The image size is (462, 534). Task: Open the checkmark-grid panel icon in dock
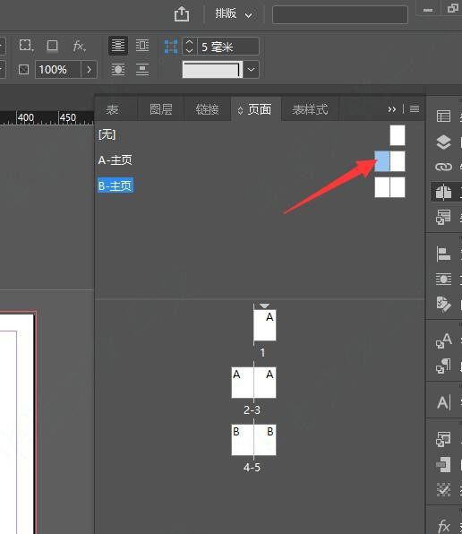click(443, 490)
